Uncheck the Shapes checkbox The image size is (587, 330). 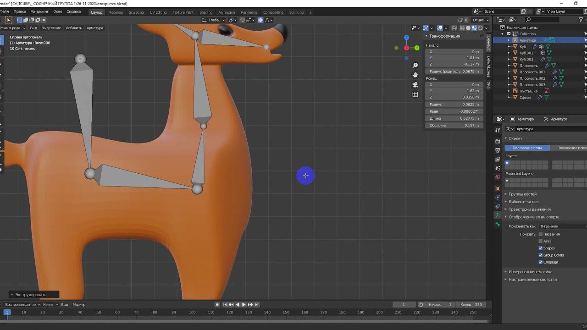541,248
